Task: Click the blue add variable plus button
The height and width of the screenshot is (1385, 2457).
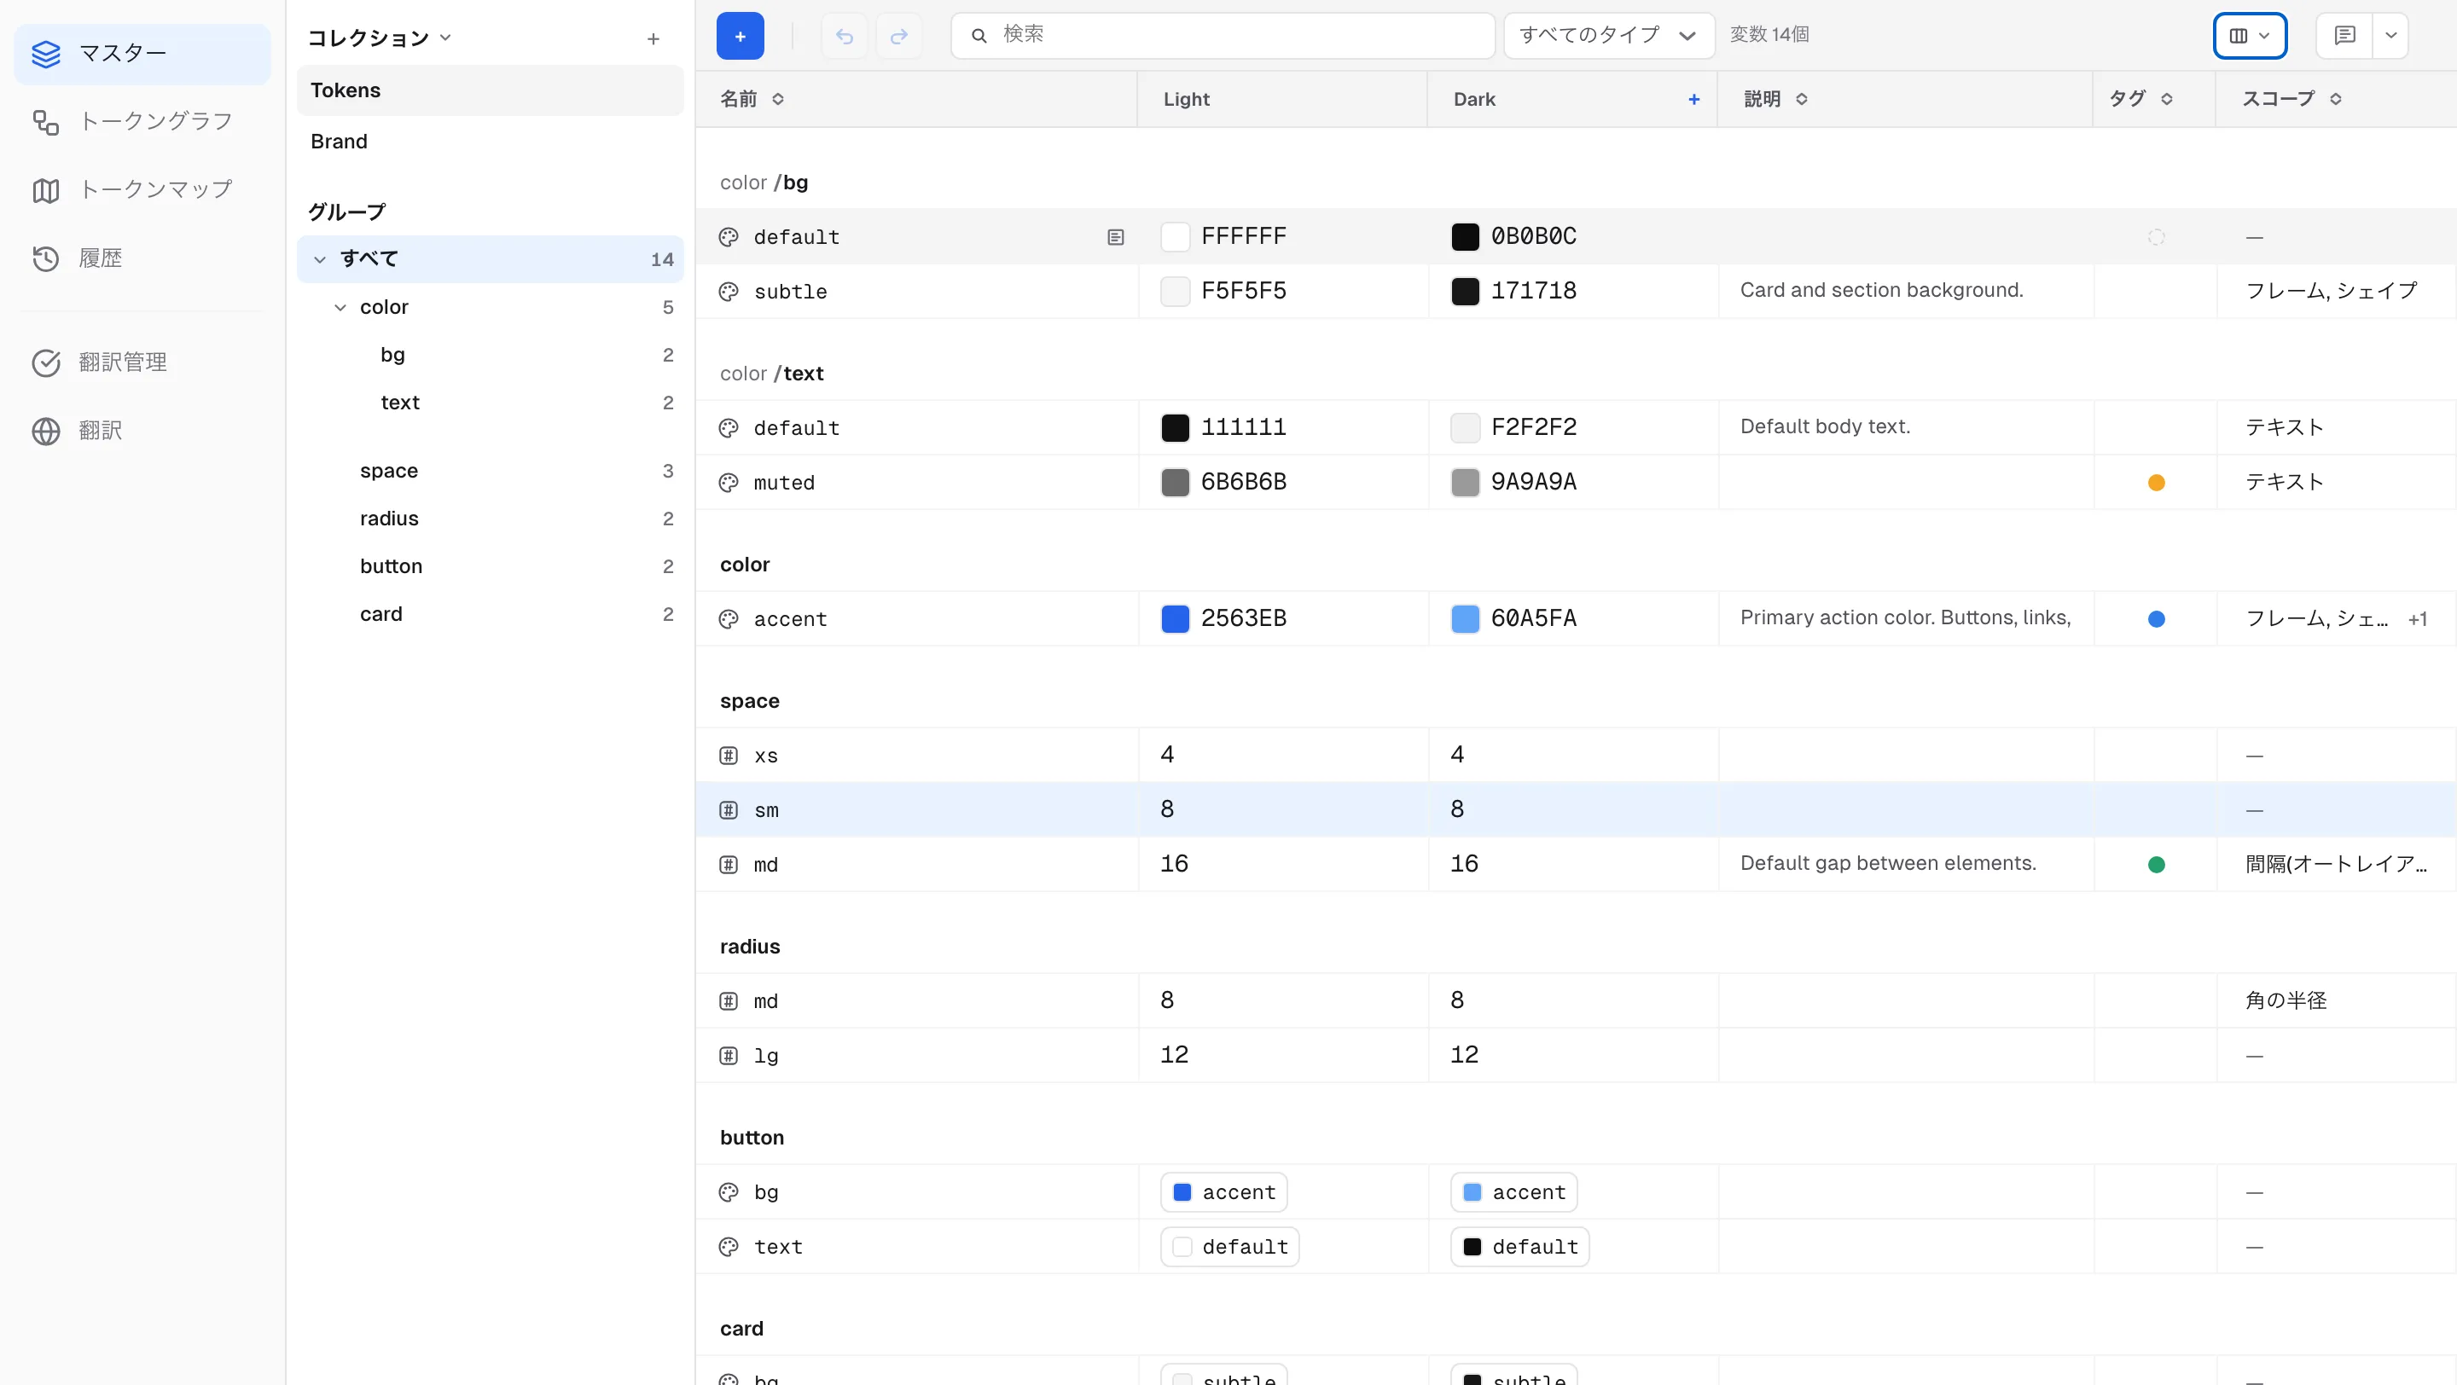Action: point(739,36)
